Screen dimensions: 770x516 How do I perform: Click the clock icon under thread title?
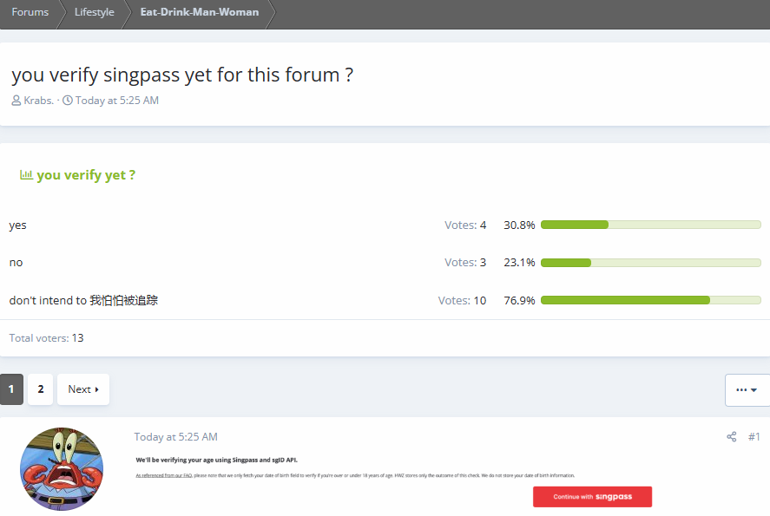68,101
